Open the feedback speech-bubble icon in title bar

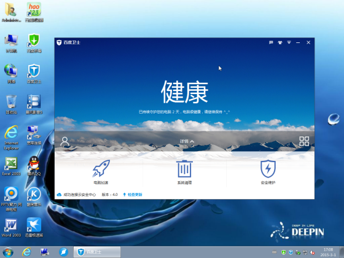pyautogui.click(x=271, y=42)
